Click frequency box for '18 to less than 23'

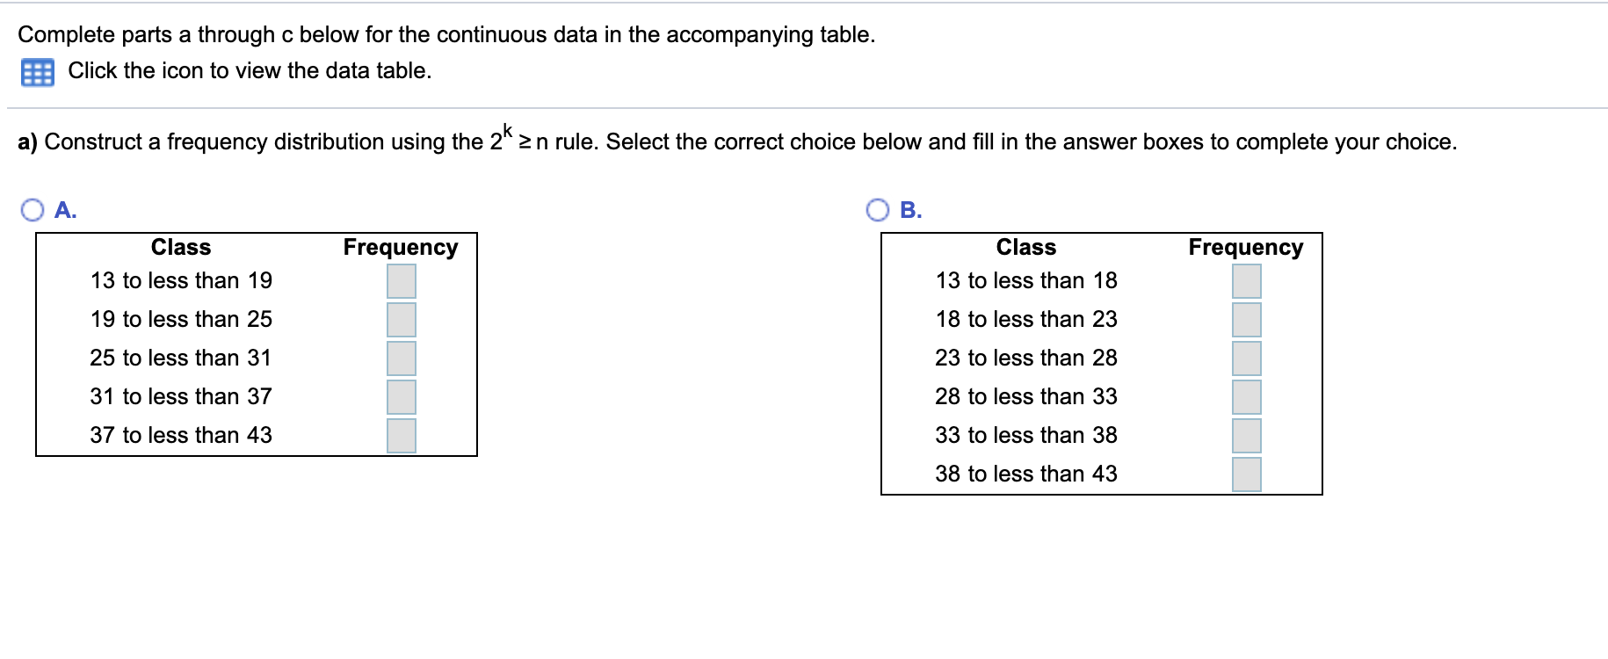point(1247,319)
